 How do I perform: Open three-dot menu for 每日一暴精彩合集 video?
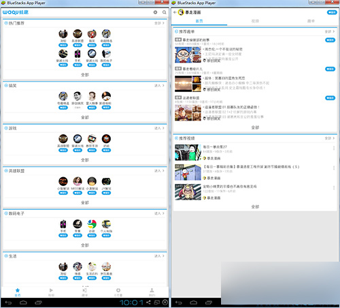click(x=334, y=168)
